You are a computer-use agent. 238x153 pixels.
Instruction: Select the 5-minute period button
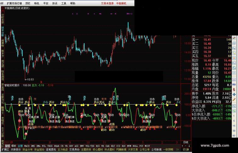pyautogui.click(x=234, y=121)
